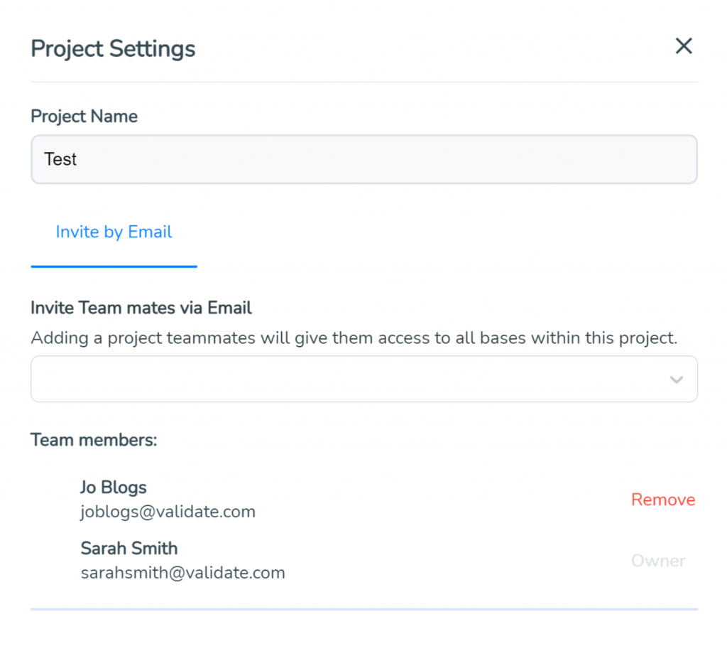This screenshot has width=727, height=651.
Task: Click inside the Project Name text field
Action: [284, 159]
